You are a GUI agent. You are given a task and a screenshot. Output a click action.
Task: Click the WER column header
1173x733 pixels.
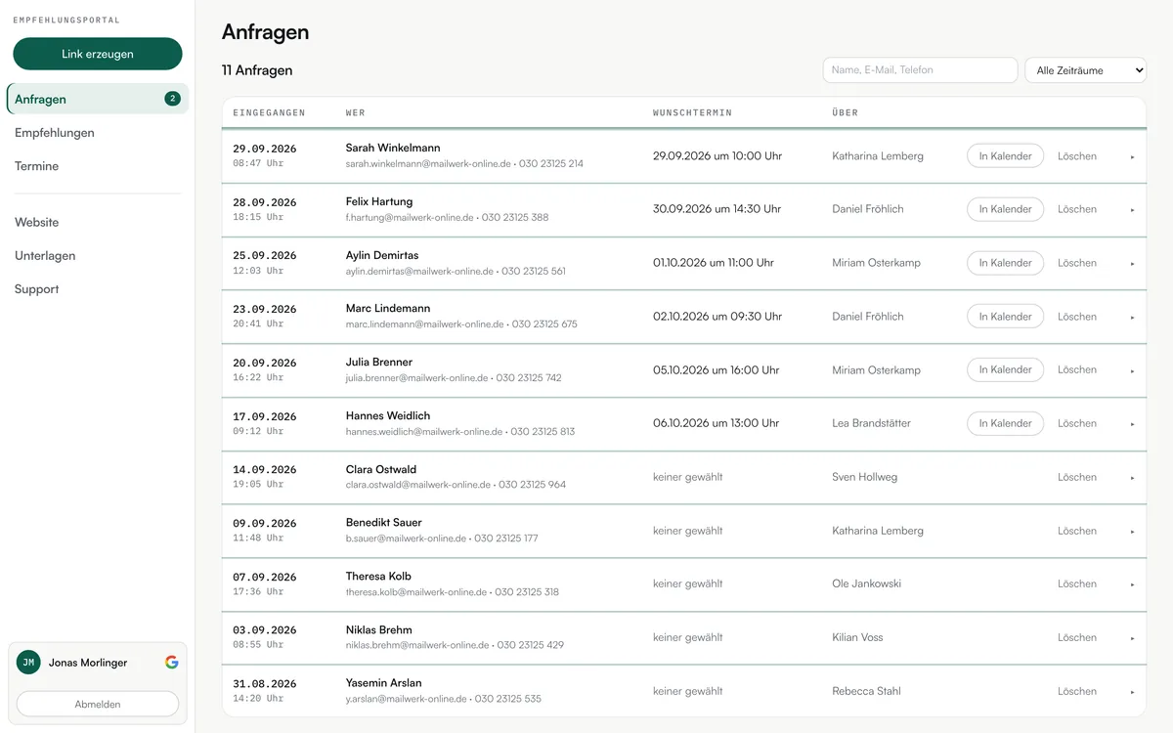355,113
